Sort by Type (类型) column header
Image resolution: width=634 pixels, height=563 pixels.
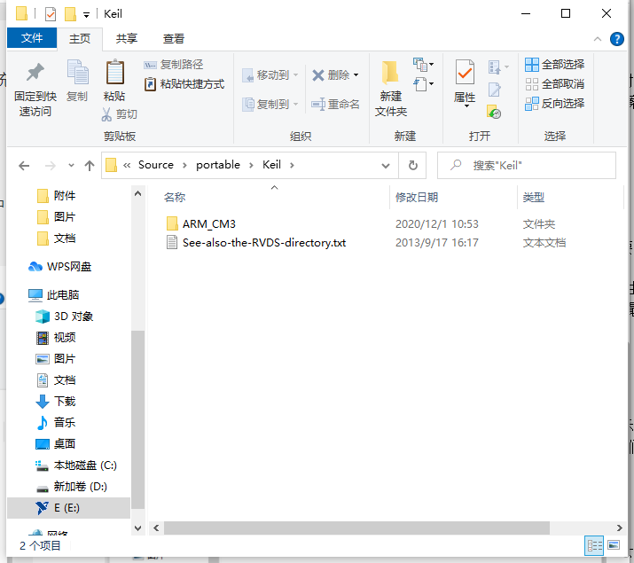[x=533, y=197]
